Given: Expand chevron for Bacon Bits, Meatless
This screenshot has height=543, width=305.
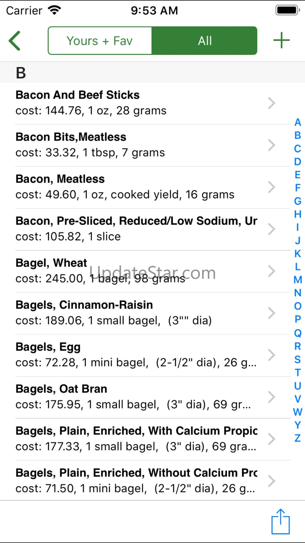Looking at the screenshot, I should pos(271,145).
